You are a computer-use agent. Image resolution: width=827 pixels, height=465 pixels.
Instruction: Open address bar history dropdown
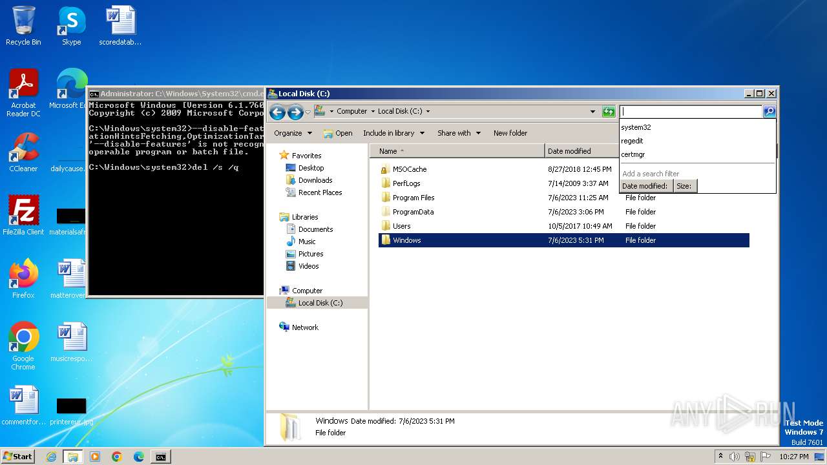(x=592, y=112)
